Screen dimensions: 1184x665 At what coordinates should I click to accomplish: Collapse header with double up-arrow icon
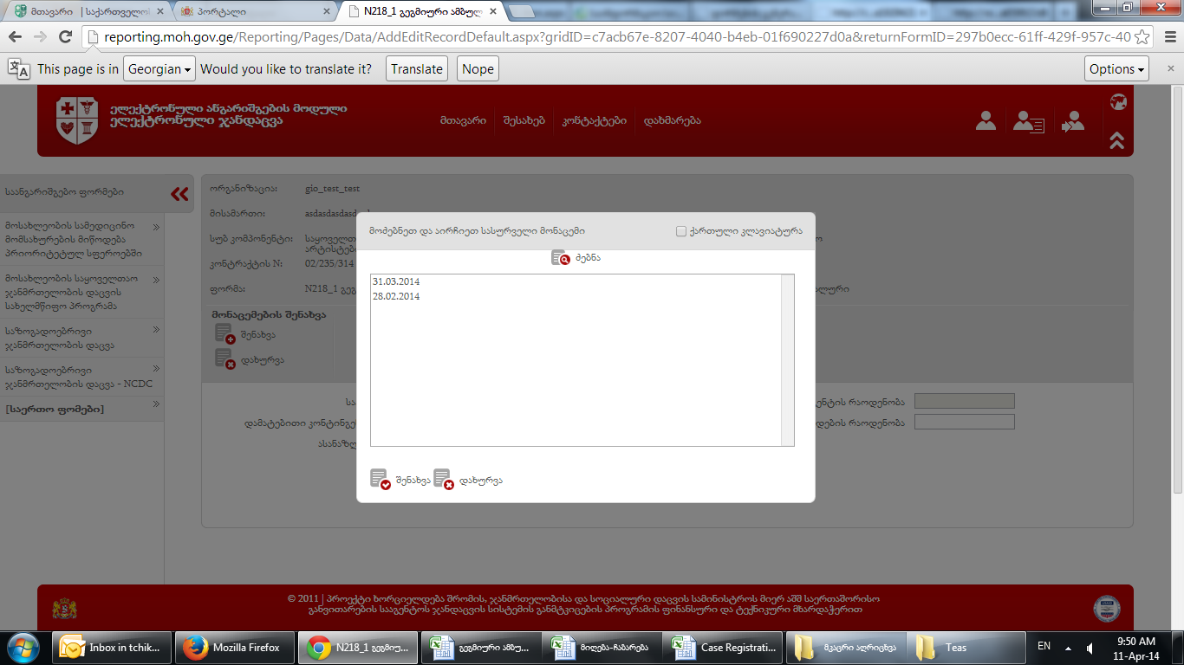click(x=1117, y=140)
